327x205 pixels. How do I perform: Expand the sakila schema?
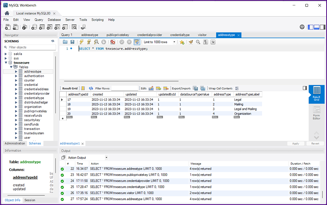(x=6, y=54)
